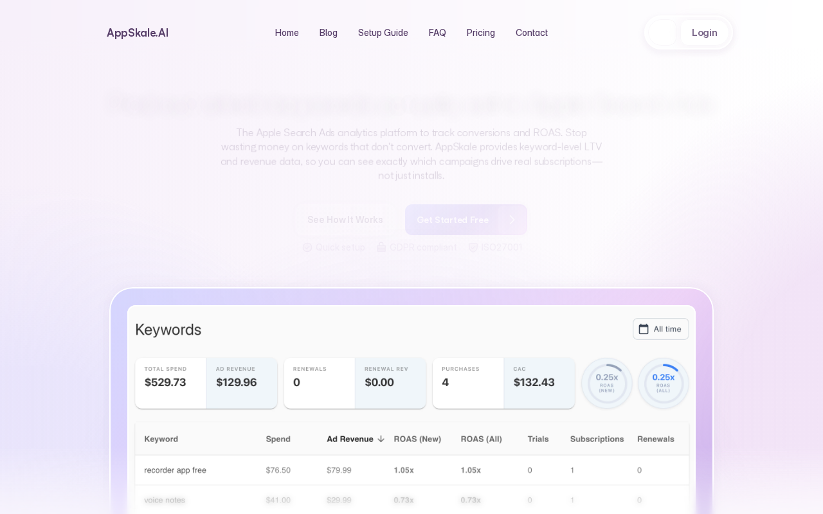The width and height of the screenshot is (823, 514).
Task: Click the sort arrow next to Ad Revenue
Action: 381,439
